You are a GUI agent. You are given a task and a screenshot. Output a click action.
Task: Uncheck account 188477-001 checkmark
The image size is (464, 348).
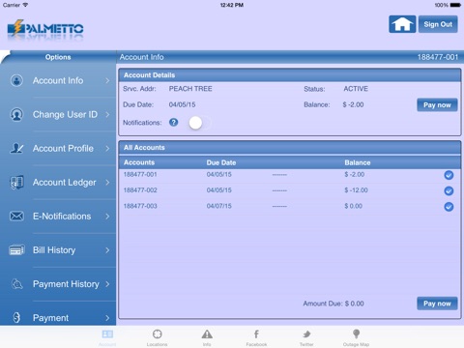(x=449, y=175)
